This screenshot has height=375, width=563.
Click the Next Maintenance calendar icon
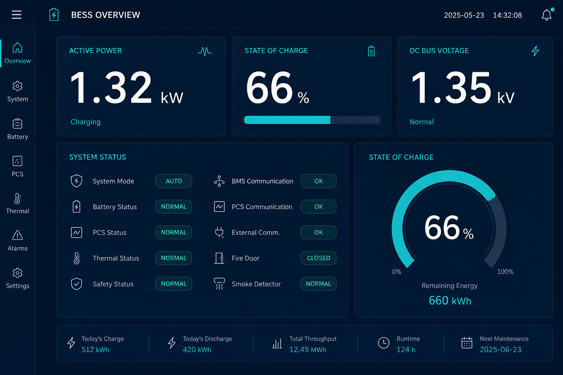[x=467, y=343]
